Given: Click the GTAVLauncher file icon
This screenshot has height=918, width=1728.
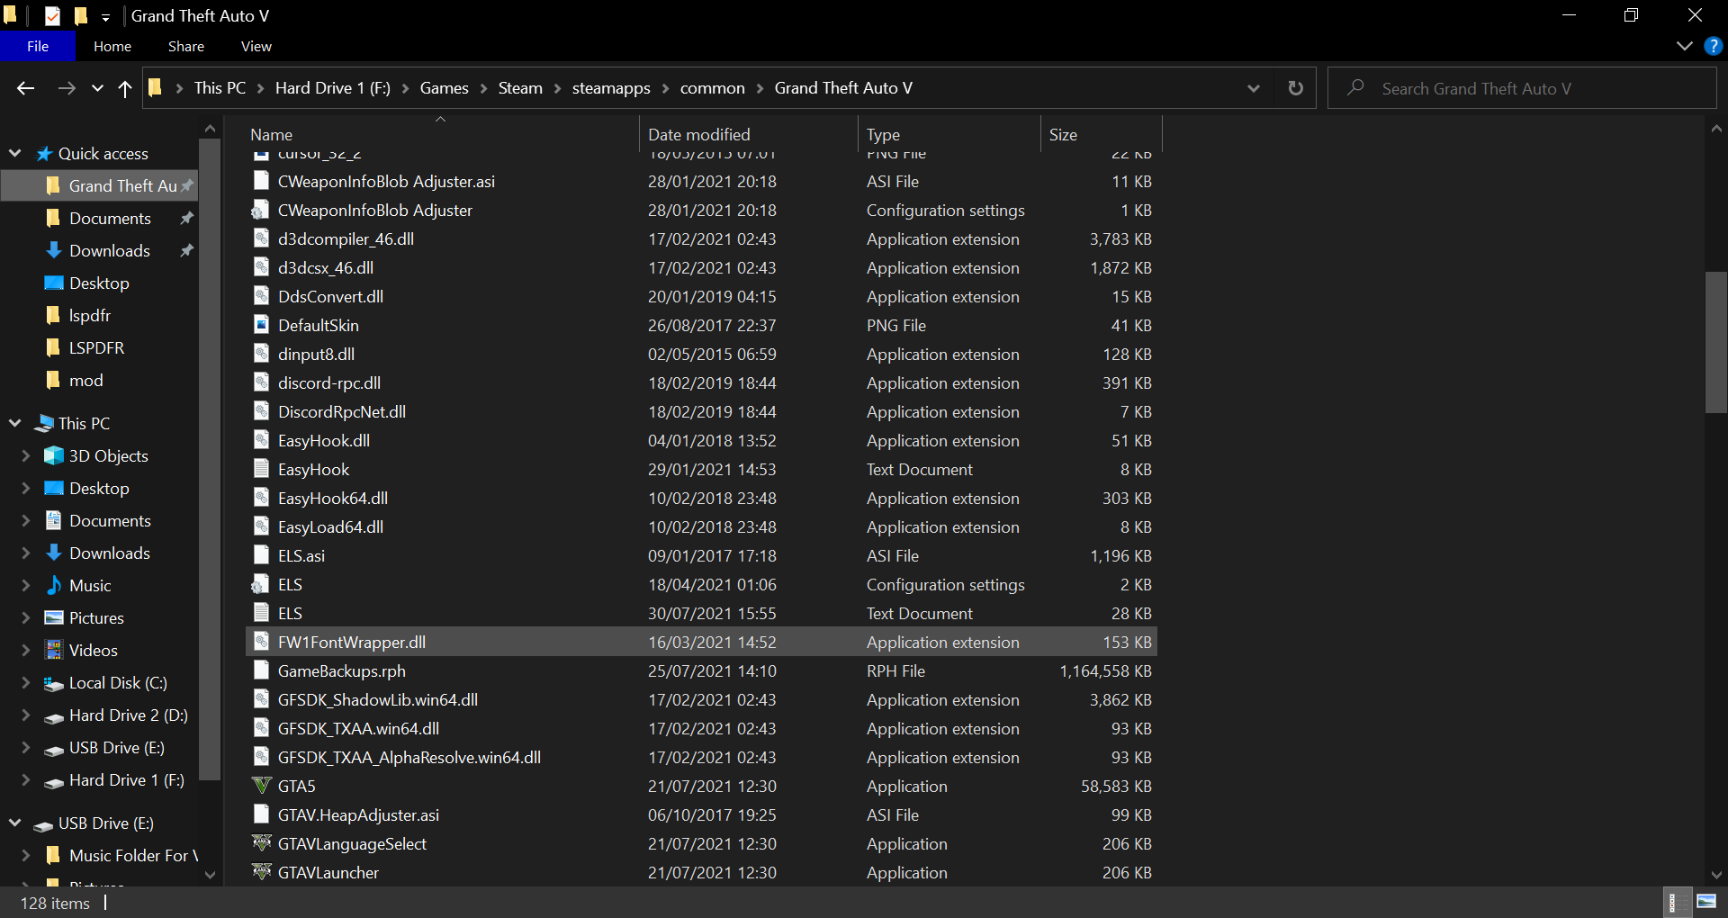Looking at the screenshot, I should [x=261, y=872].
